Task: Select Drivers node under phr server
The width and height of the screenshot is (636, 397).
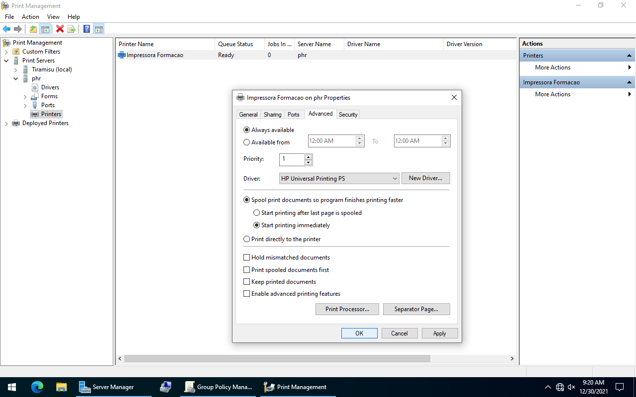Action: click(x=50, y=87)
